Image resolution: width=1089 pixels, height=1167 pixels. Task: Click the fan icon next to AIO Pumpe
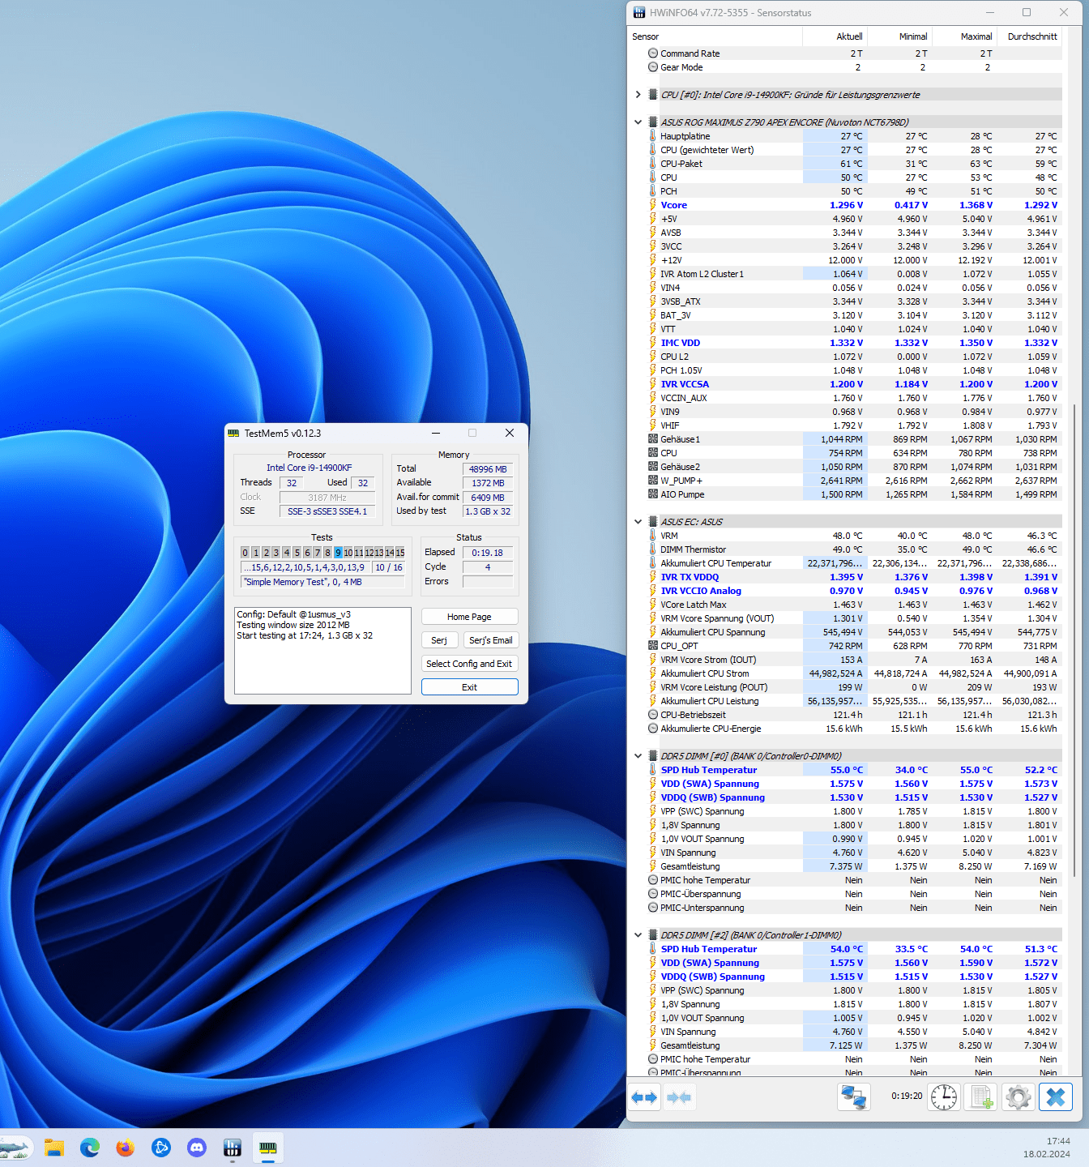click(653, 494)
